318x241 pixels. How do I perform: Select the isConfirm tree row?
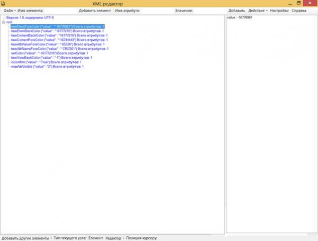46,62
